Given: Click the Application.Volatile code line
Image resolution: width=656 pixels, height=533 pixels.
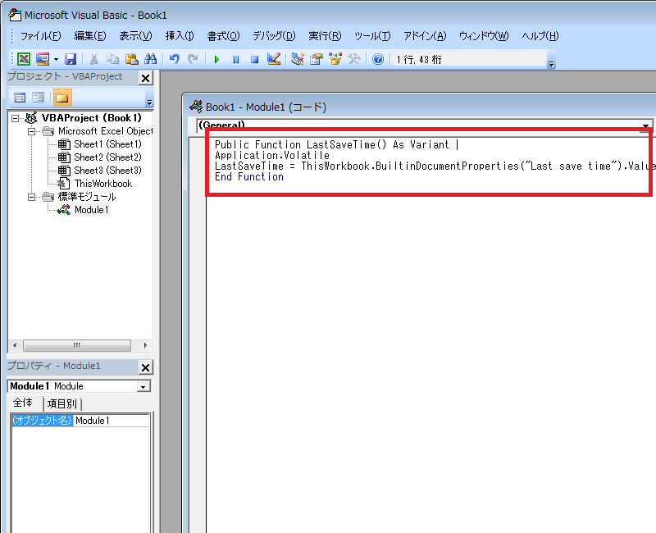Looking at the screenshot, I should click(x=272, y=156).
